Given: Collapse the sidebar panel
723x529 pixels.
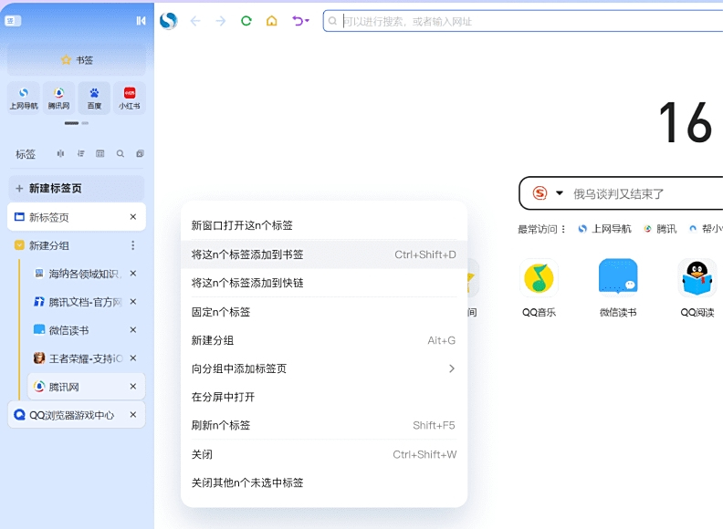Looking at the screenshot, I should [x=141, y=21].
